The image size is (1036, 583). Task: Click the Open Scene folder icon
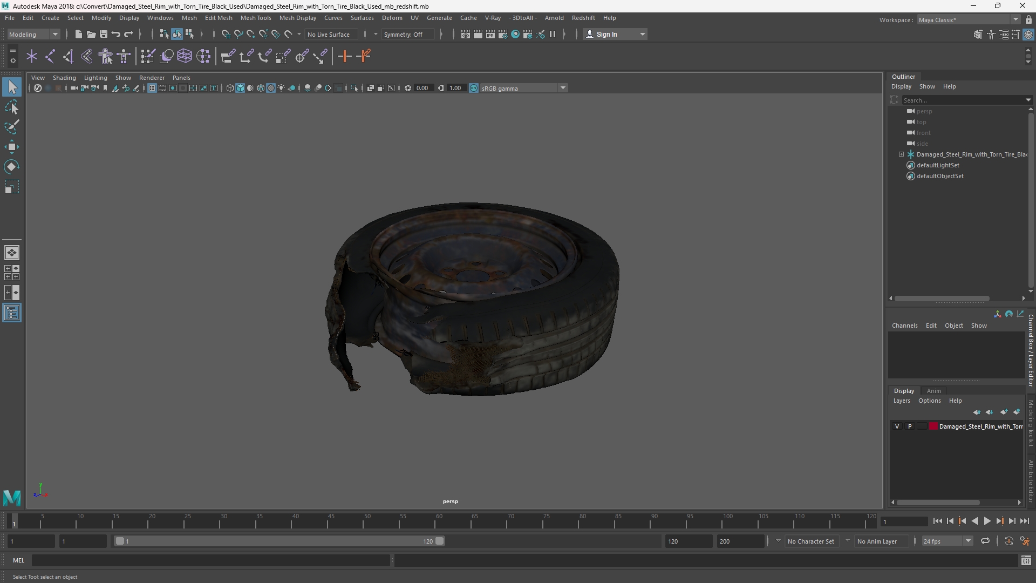coord(91,34)
